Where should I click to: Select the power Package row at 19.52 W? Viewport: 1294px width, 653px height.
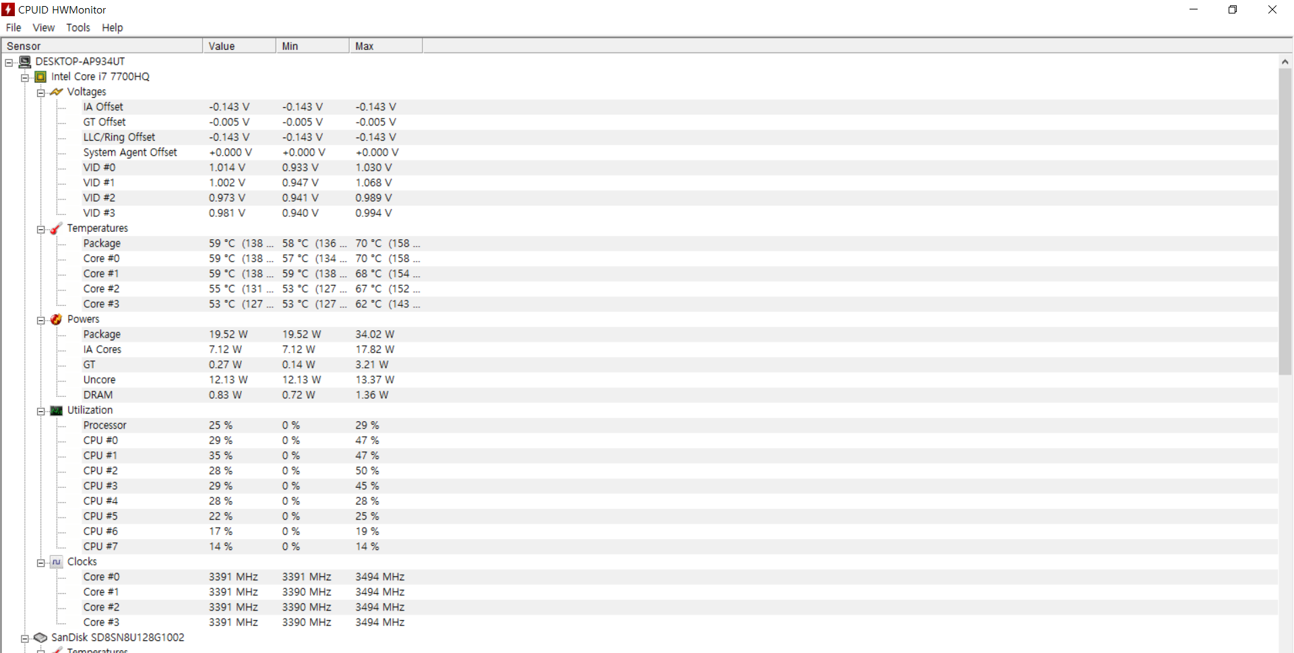[679, 334]
